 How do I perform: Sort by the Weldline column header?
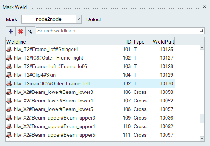63,42
